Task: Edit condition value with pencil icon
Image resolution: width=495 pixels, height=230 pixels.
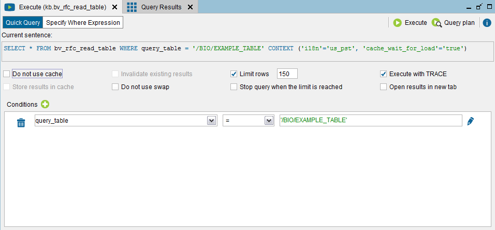Action: 471,121
